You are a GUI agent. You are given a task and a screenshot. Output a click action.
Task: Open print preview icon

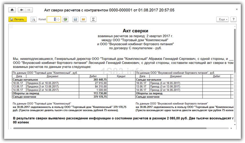coord(33,19)
